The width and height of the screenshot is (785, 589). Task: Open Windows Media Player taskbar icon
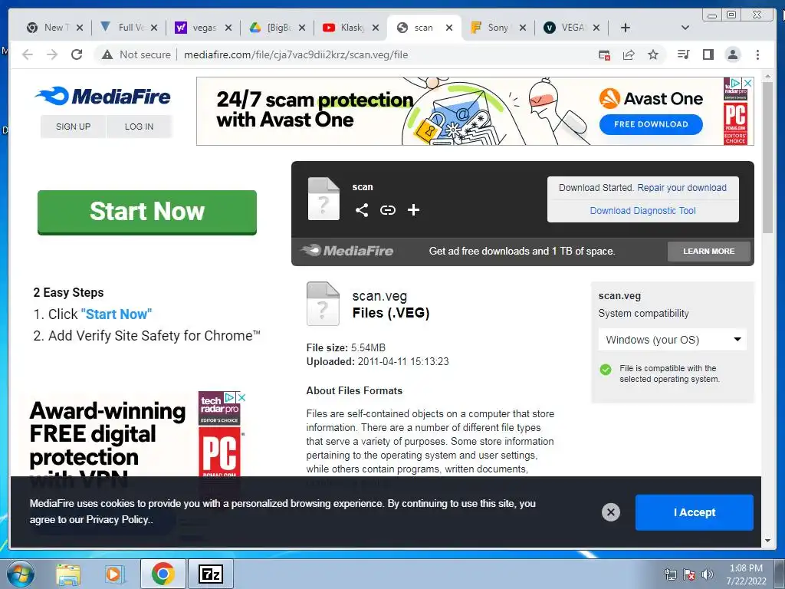point(115,574)
